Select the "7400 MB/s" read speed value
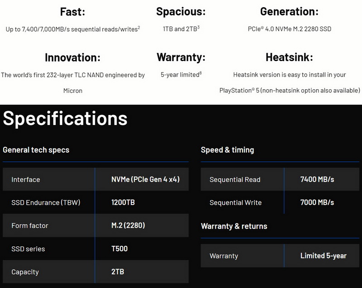 (317, 179)
